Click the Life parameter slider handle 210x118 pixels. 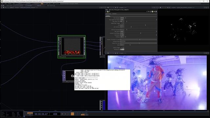point(145,25)
